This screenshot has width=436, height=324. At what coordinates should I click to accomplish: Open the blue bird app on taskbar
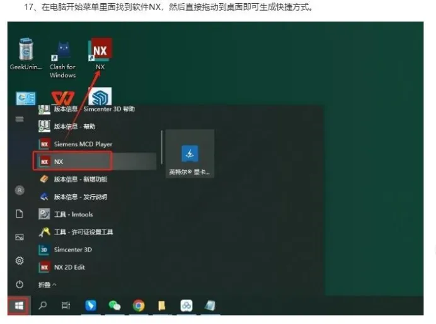coord(91,305)
